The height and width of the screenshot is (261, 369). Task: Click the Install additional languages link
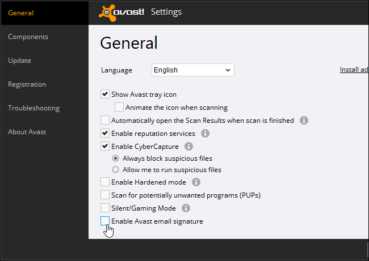click(x=354, y=70)
